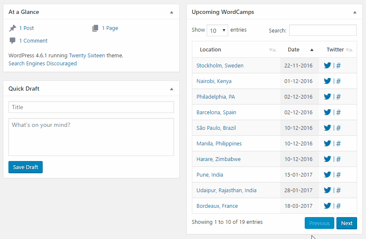Collapse the Quick Draft widget

point(172,89)
